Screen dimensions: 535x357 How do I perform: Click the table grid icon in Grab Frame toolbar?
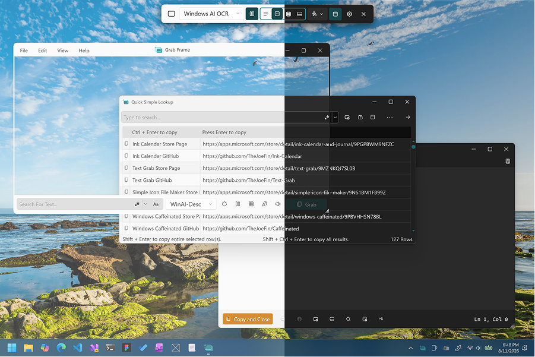(251, 204)
